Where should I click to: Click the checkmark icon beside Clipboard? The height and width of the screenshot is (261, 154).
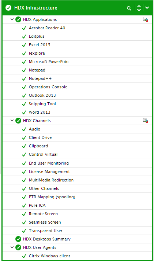click(x=24, y=146)
